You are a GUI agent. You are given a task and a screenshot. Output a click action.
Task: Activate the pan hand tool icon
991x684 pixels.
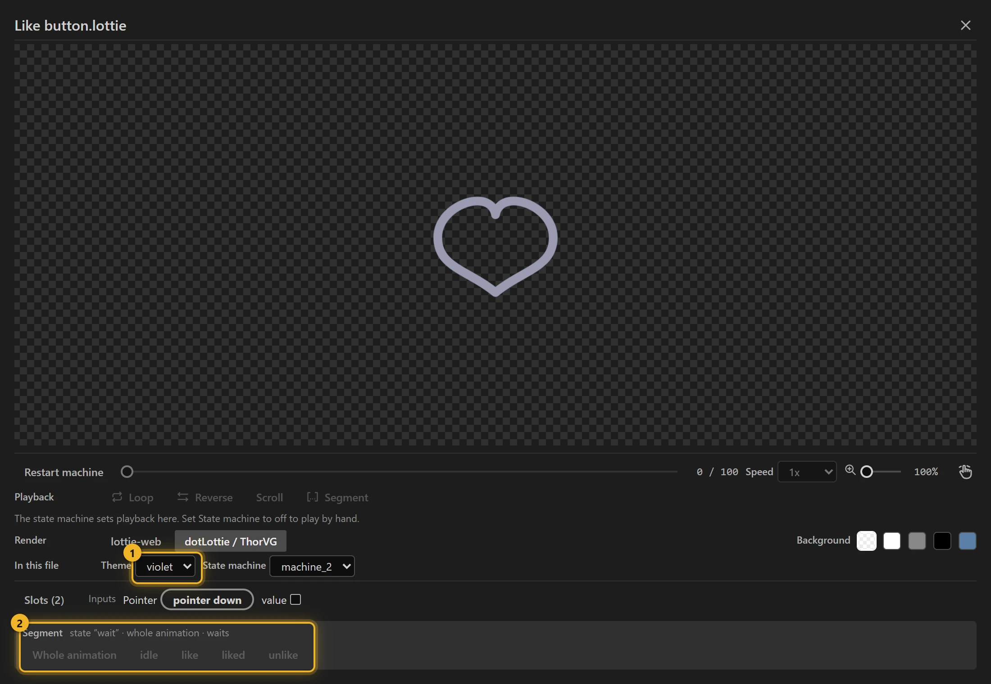pos(965,472)
